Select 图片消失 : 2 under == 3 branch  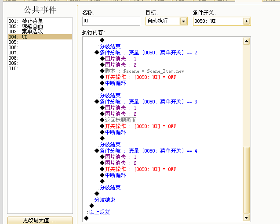118,114
